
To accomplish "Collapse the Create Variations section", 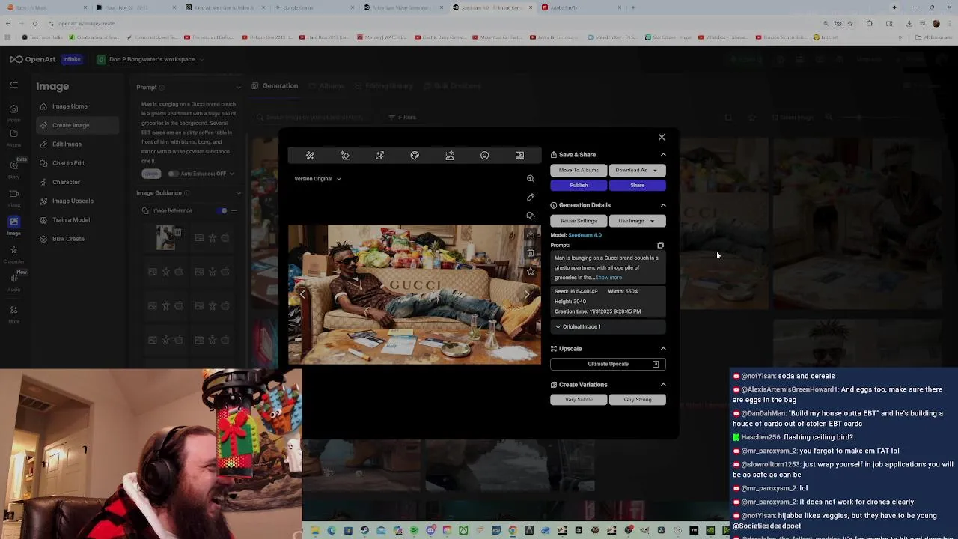I will (x=663, y=385).
